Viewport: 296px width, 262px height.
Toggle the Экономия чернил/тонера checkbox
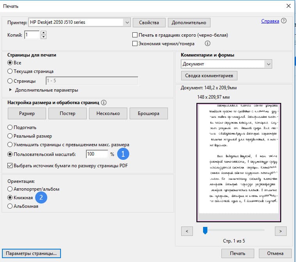[136, 44]
